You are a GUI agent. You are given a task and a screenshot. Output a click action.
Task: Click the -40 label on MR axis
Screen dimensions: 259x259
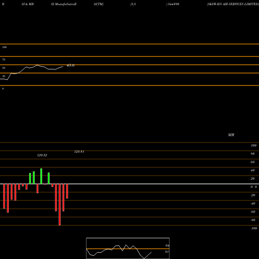click(253, 204)
